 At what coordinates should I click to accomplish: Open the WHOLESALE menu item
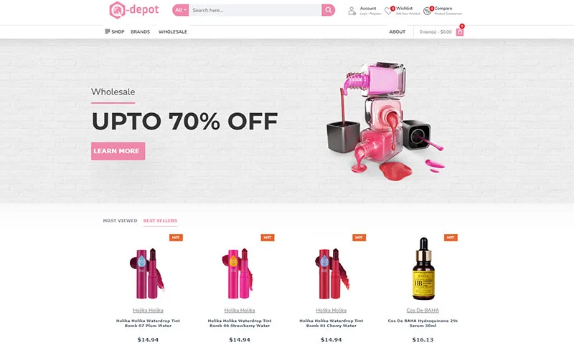point(173,31)
